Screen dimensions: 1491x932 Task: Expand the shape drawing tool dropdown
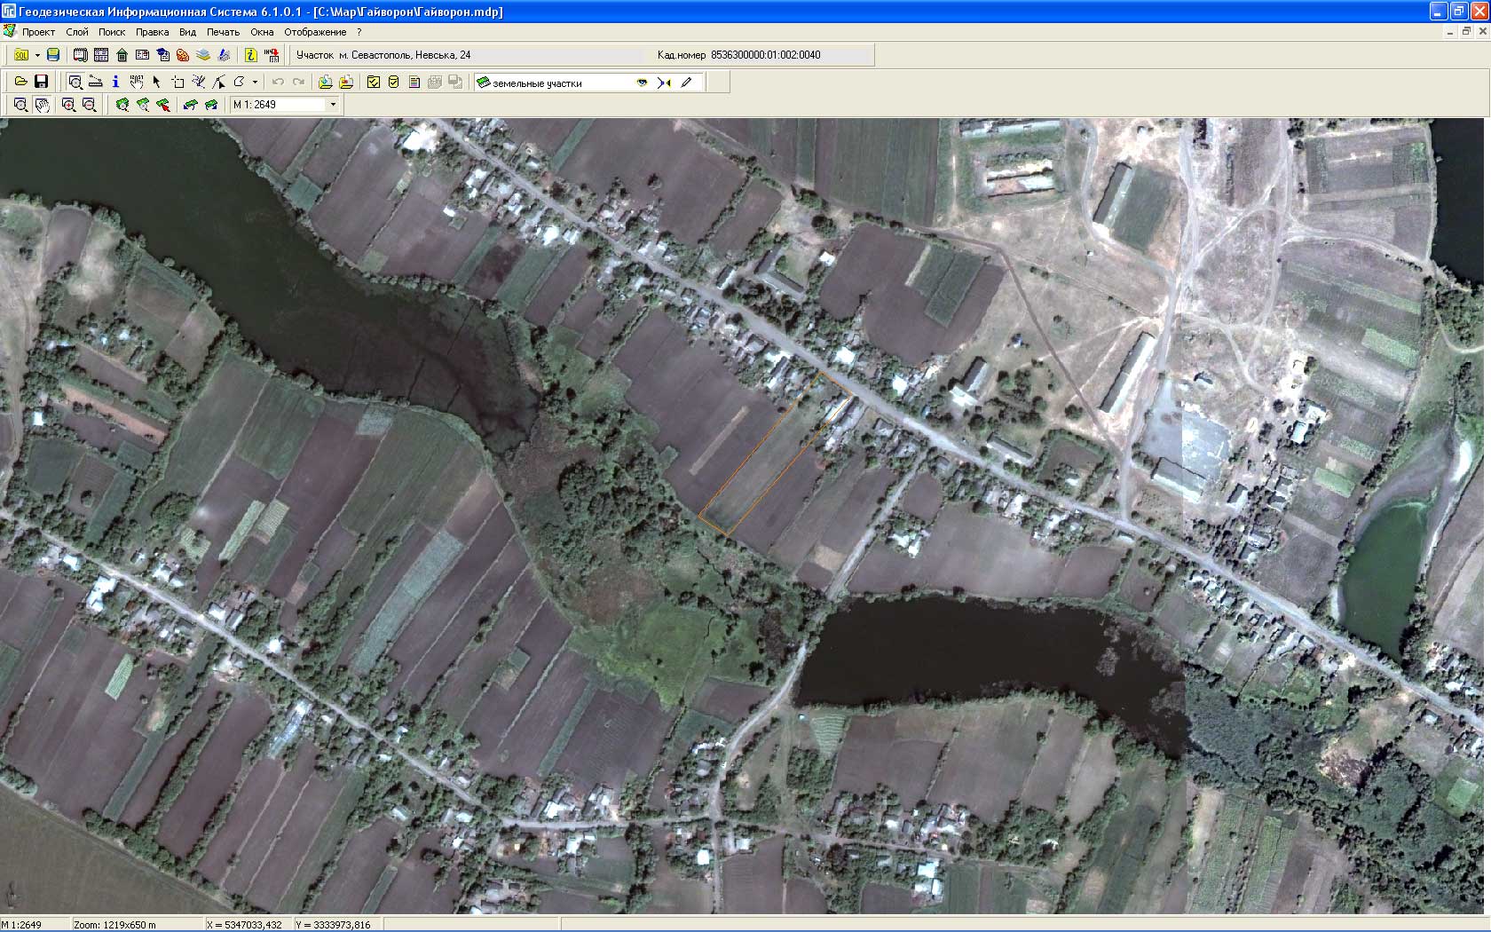click(255, 83)
